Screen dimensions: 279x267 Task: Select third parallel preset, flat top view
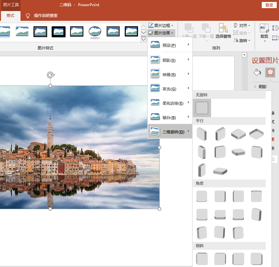[238, 134]
